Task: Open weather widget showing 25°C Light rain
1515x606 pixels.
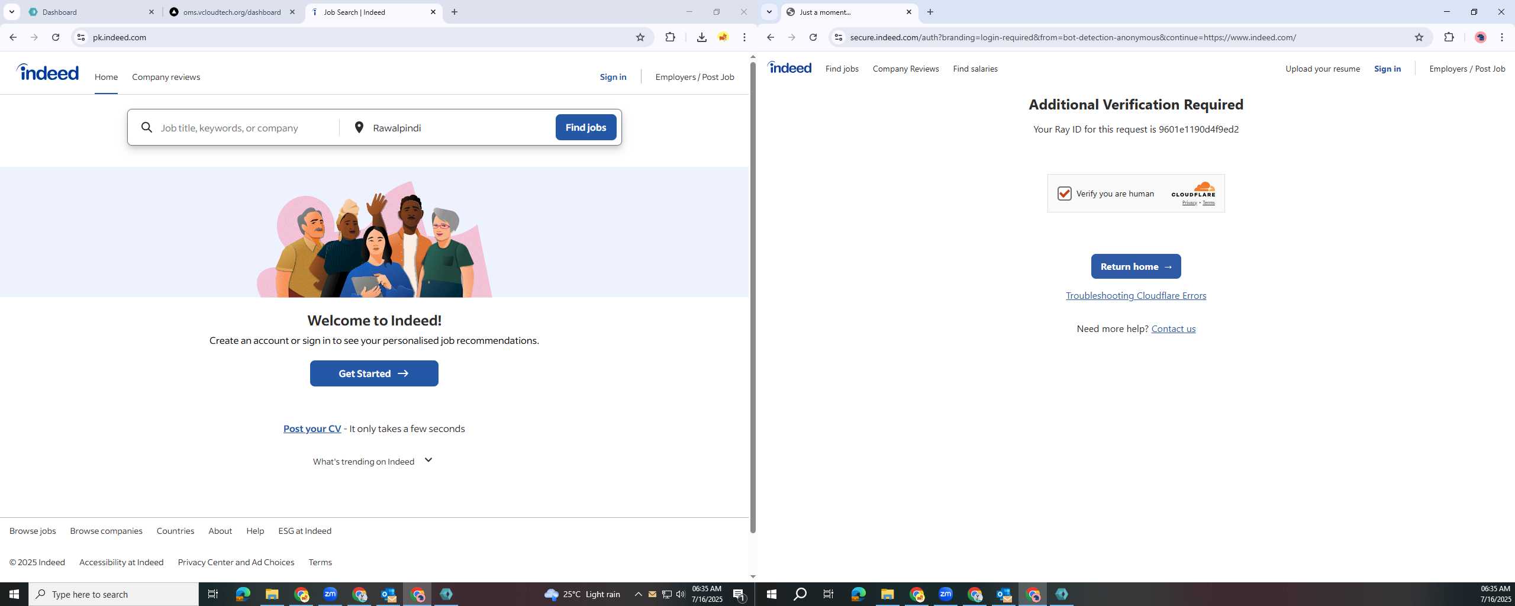Action: point(582,594)
